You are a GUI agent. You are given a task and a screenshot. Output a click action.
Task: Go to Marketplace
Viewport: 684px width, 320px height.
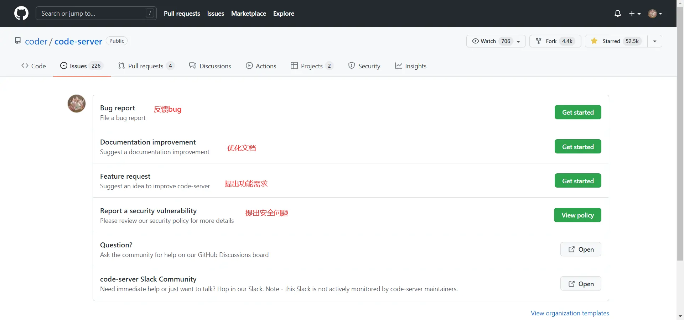coord(249,14)
